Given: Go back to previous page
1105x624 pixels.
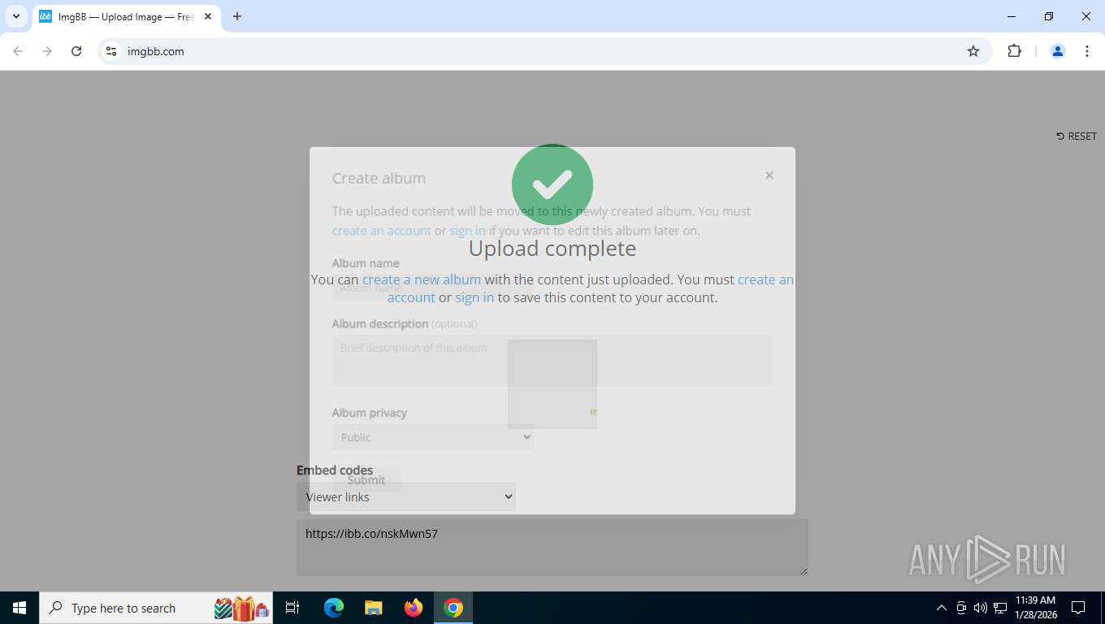Looking at the screenshot, I should [x=18, y=51].
